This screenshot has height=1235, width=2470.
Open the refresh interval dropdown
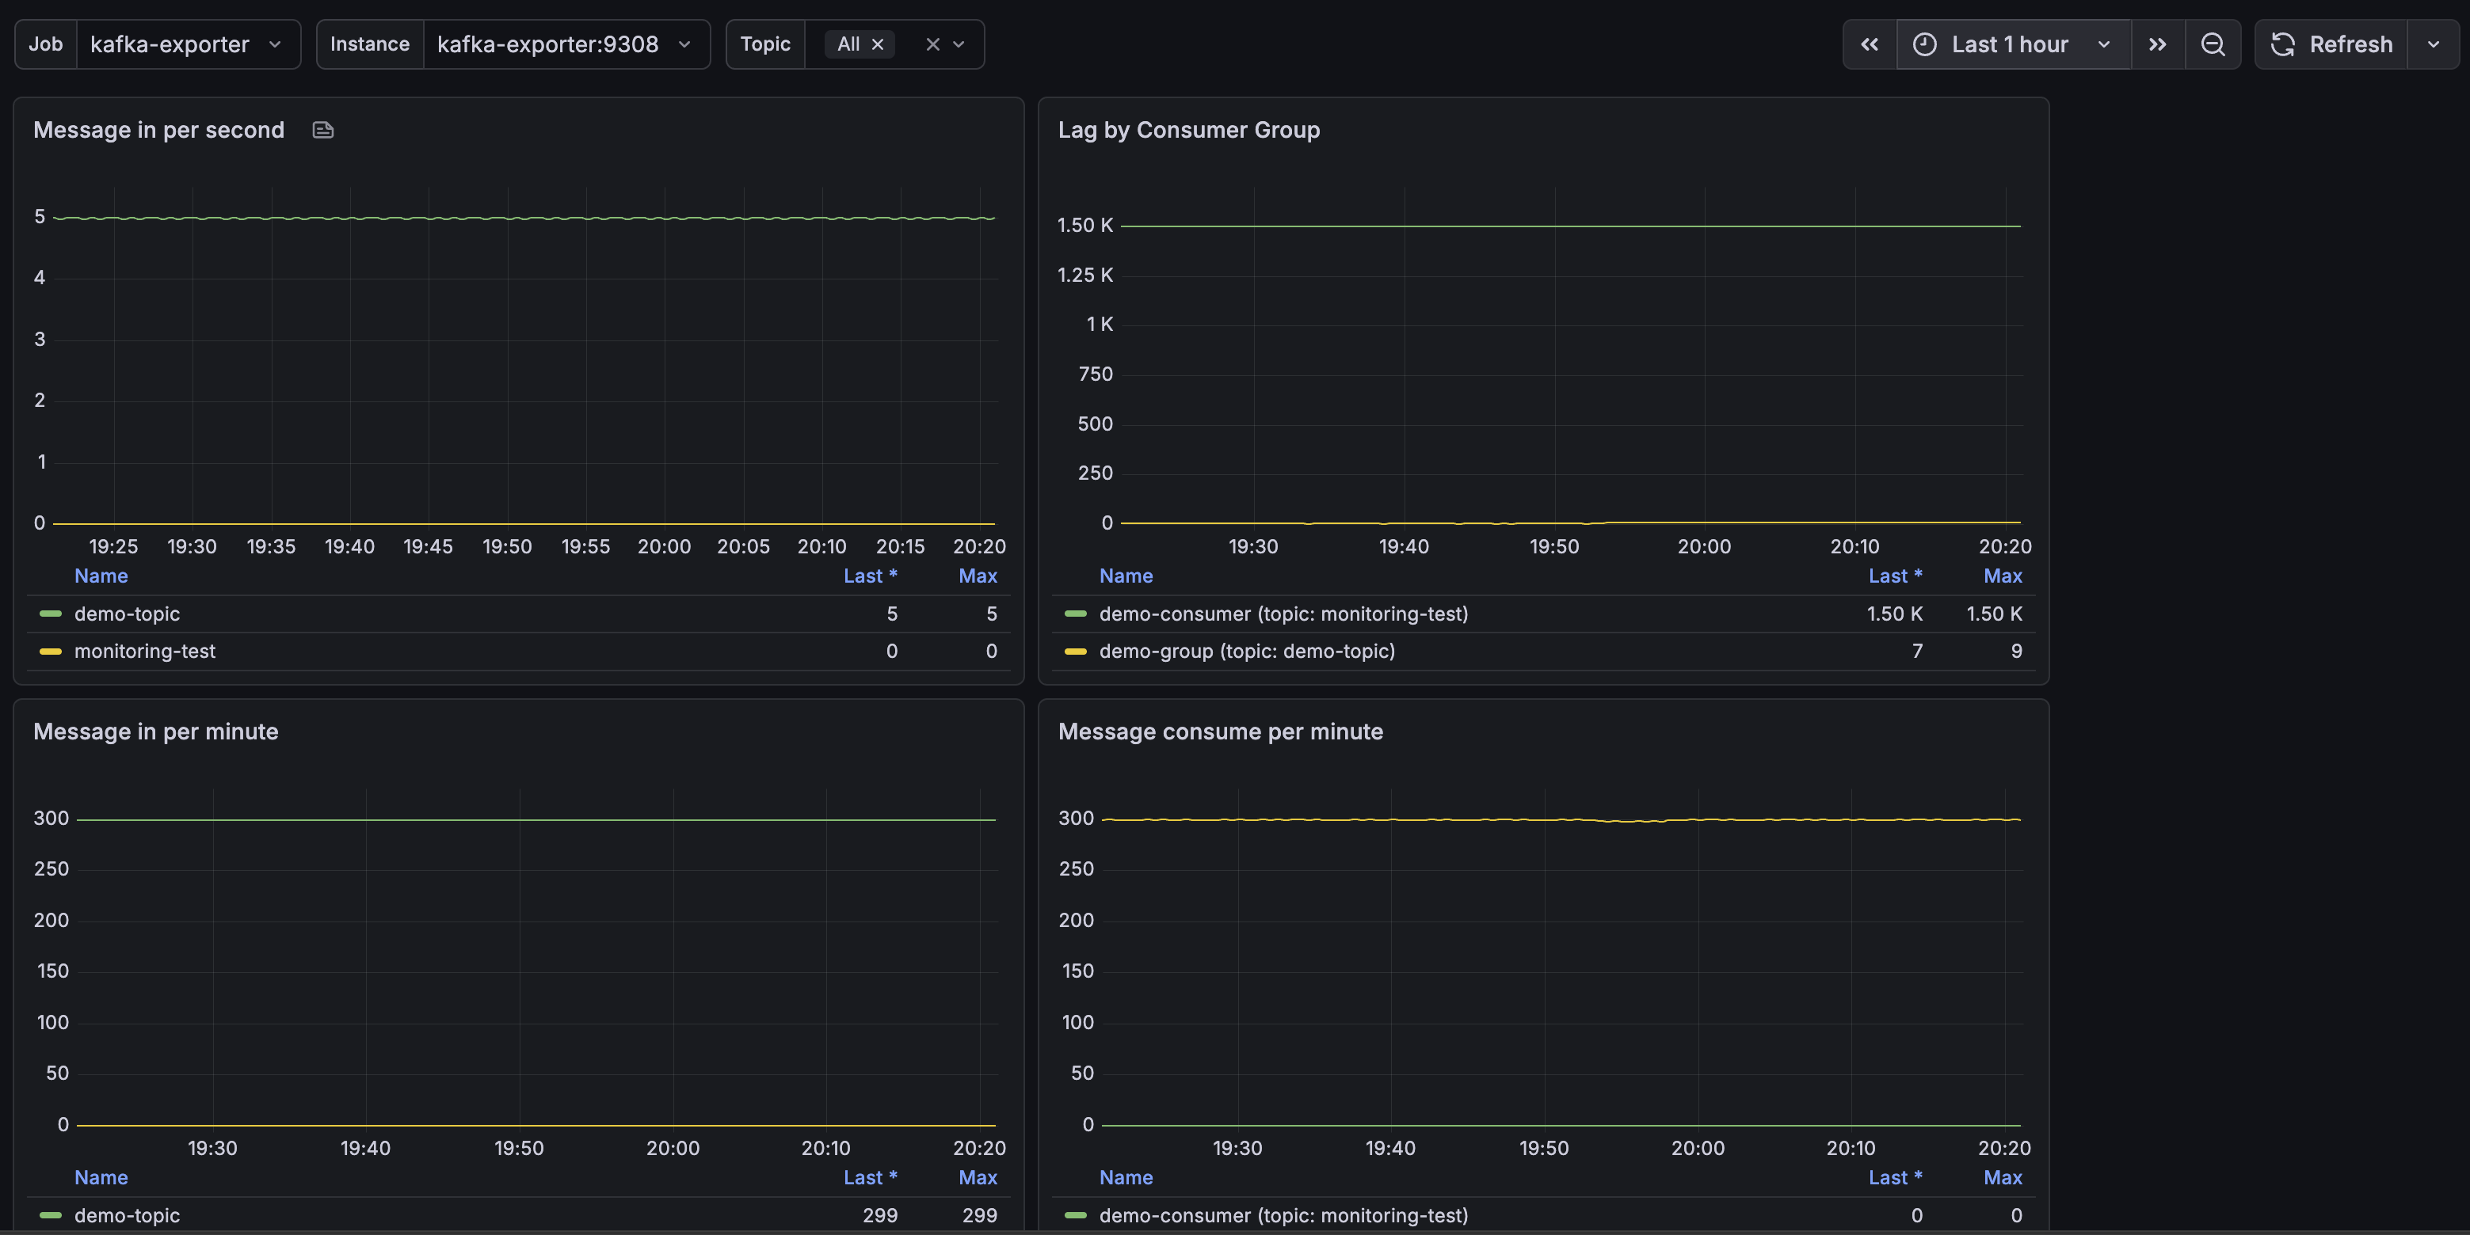click(x=2434, y=44)
